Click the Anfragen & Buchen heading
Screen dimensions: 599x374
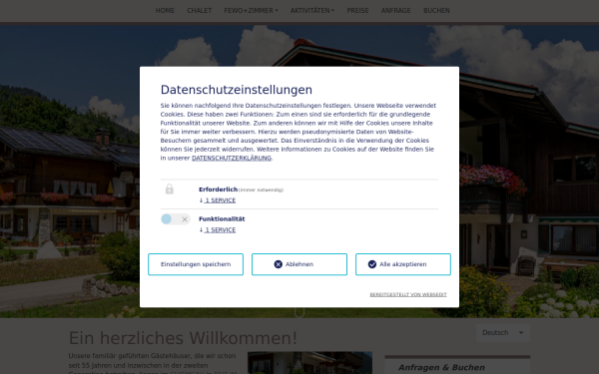coord(441,367)
